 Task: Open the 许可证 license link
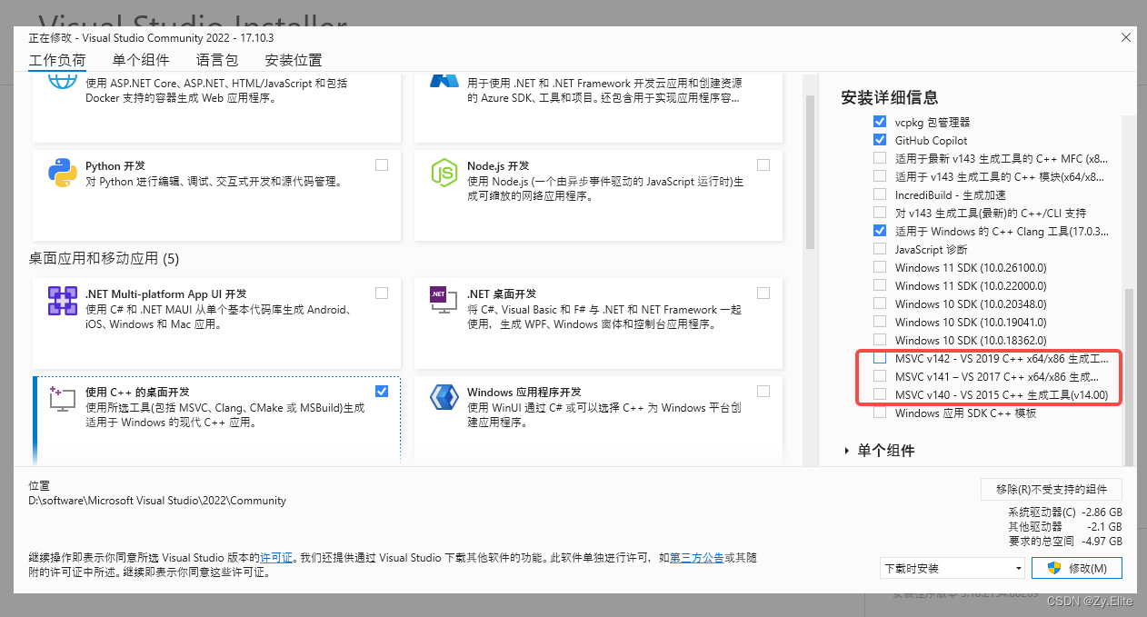pos(276,557)
